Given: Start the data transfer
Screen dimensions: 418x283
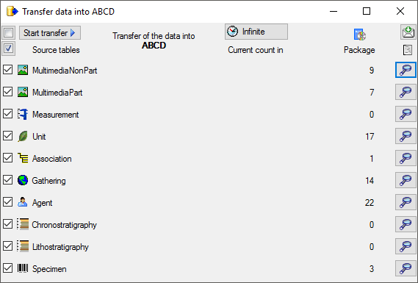Looking at the screenshot, I should 50,33.
